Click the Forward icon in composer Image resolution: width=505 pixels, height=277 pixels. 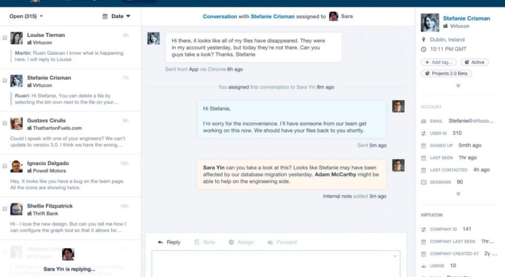click(270, 242)
